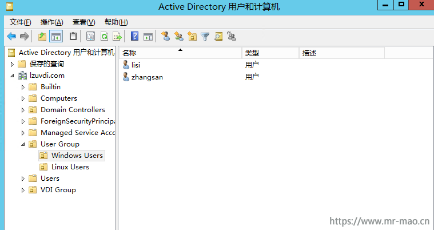
Task: Expand the Computers container
Action: click(x=23, y=98)
